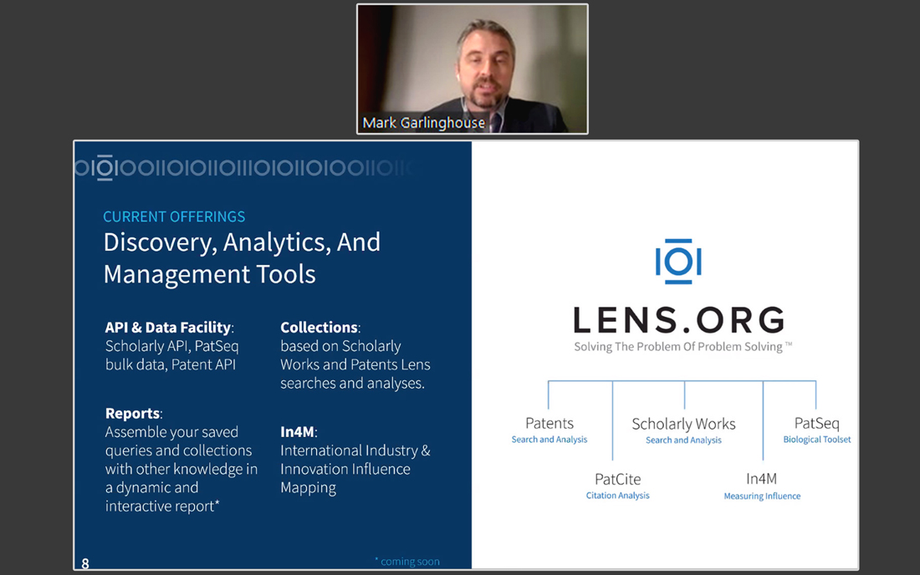Click "based on Scholarly Works and Patents Lens" text

(355, 364)
